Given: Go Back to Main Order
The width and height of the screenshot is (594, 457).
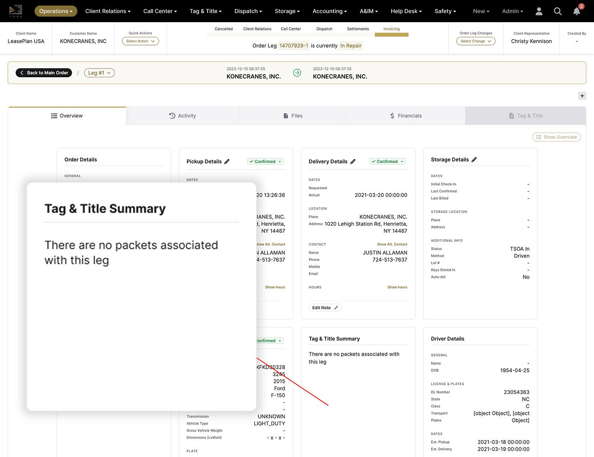Looking at the screenshot, I should (44, 73).
